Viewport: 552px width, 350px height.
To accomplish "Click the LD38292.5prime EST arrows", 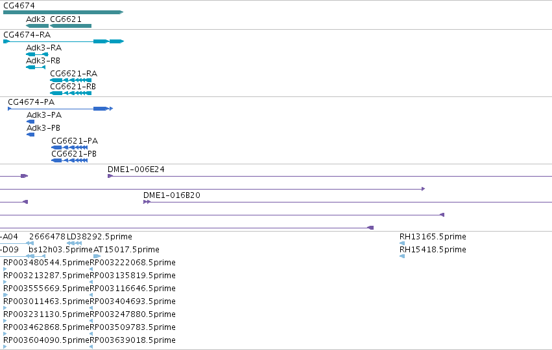I will [75, 243].
